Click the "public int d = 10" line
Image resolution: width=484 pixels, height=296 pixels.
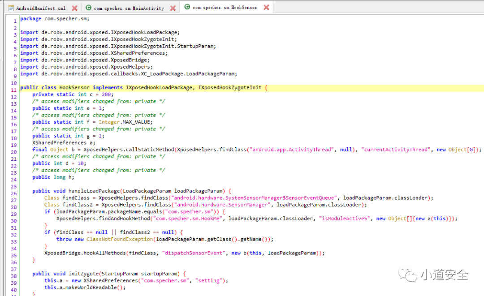59,163
